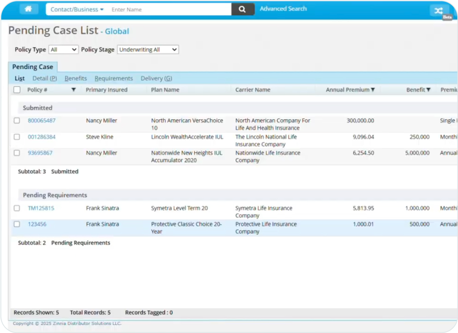Image resolution: width=458 pixels, height=333 pixels.
Task: Click the 5,000,000 benefit value
Action: [x=417, y=153]
